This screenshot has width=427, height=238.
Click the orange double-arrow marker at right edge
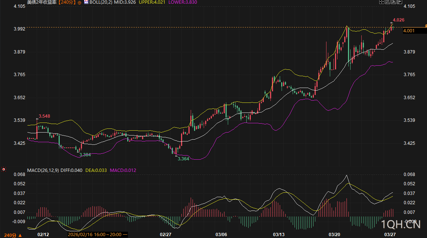pos(425,24)
